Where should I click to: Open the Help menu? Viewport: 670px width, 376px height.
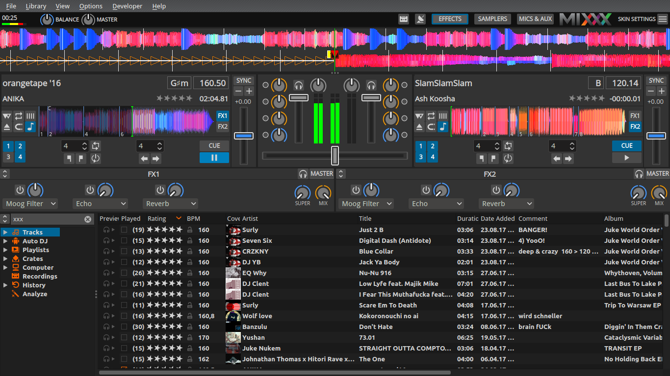[159, 6]
